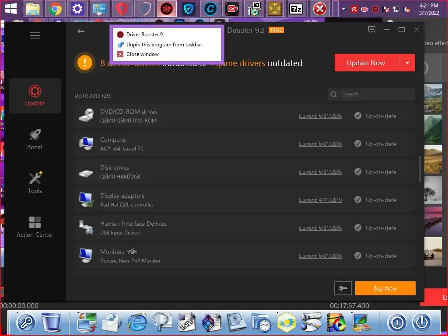Click the orange warning exclamation icon
This screenshot has height=336, width=448.
click(85, 63)
